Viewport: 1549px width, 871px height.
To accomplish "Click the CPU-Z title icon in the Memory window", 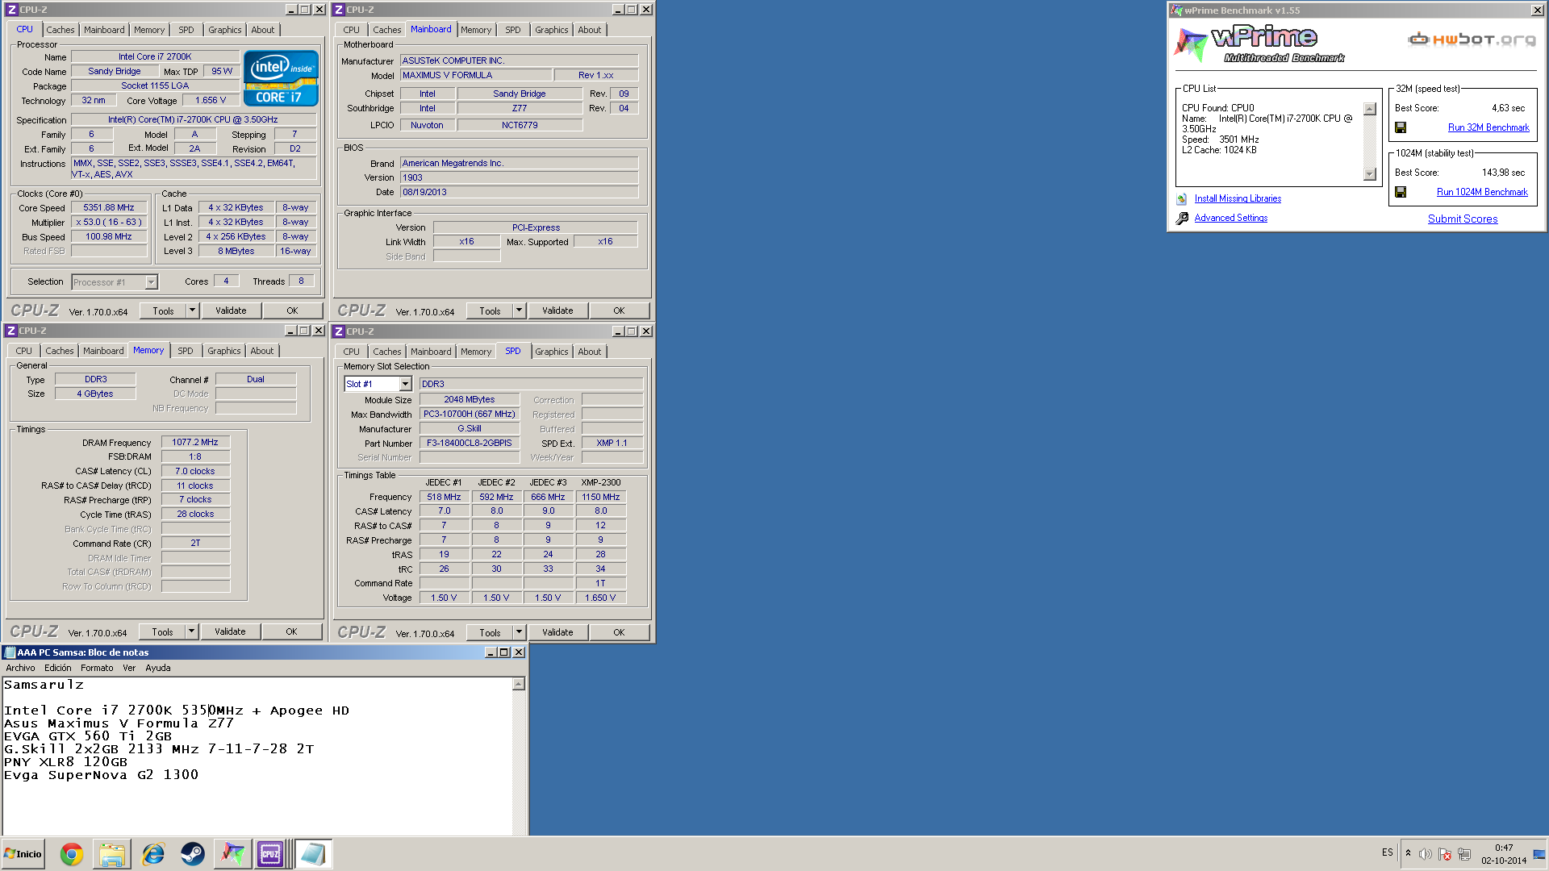I will pos(11,331).
